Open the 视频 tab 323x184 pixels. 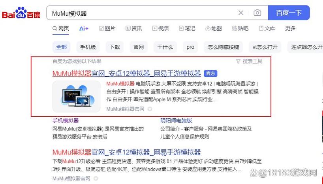[160, 28]
